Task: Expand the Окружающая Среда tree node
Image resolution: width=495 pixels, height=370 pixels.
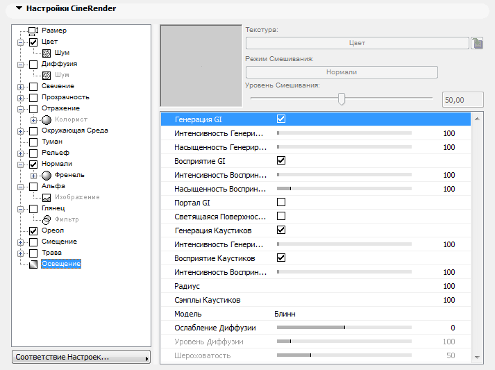Action: click(21, 131)
